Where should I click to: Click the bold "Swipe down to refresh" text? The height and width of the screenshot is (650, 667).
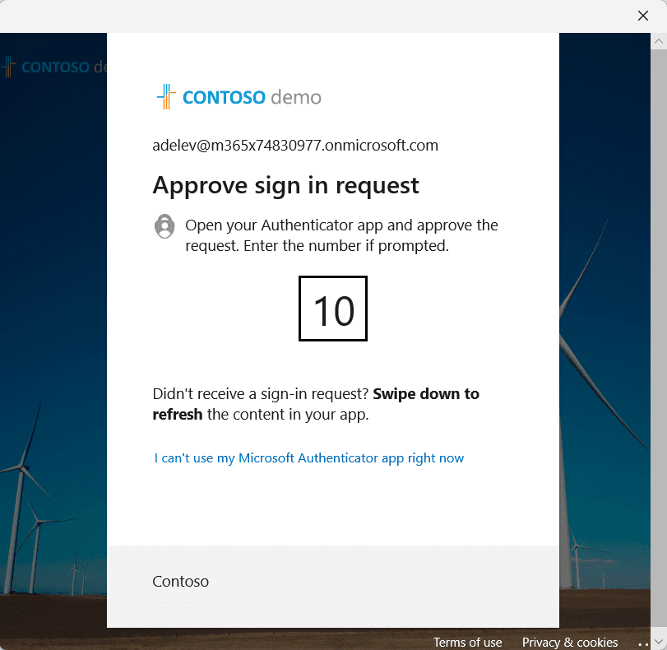click(426, 394)
